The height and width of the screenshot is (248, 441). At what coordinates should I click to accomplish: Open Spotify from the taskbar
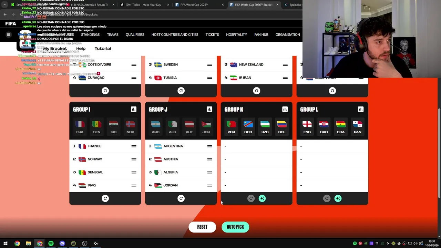pos(51,244)
